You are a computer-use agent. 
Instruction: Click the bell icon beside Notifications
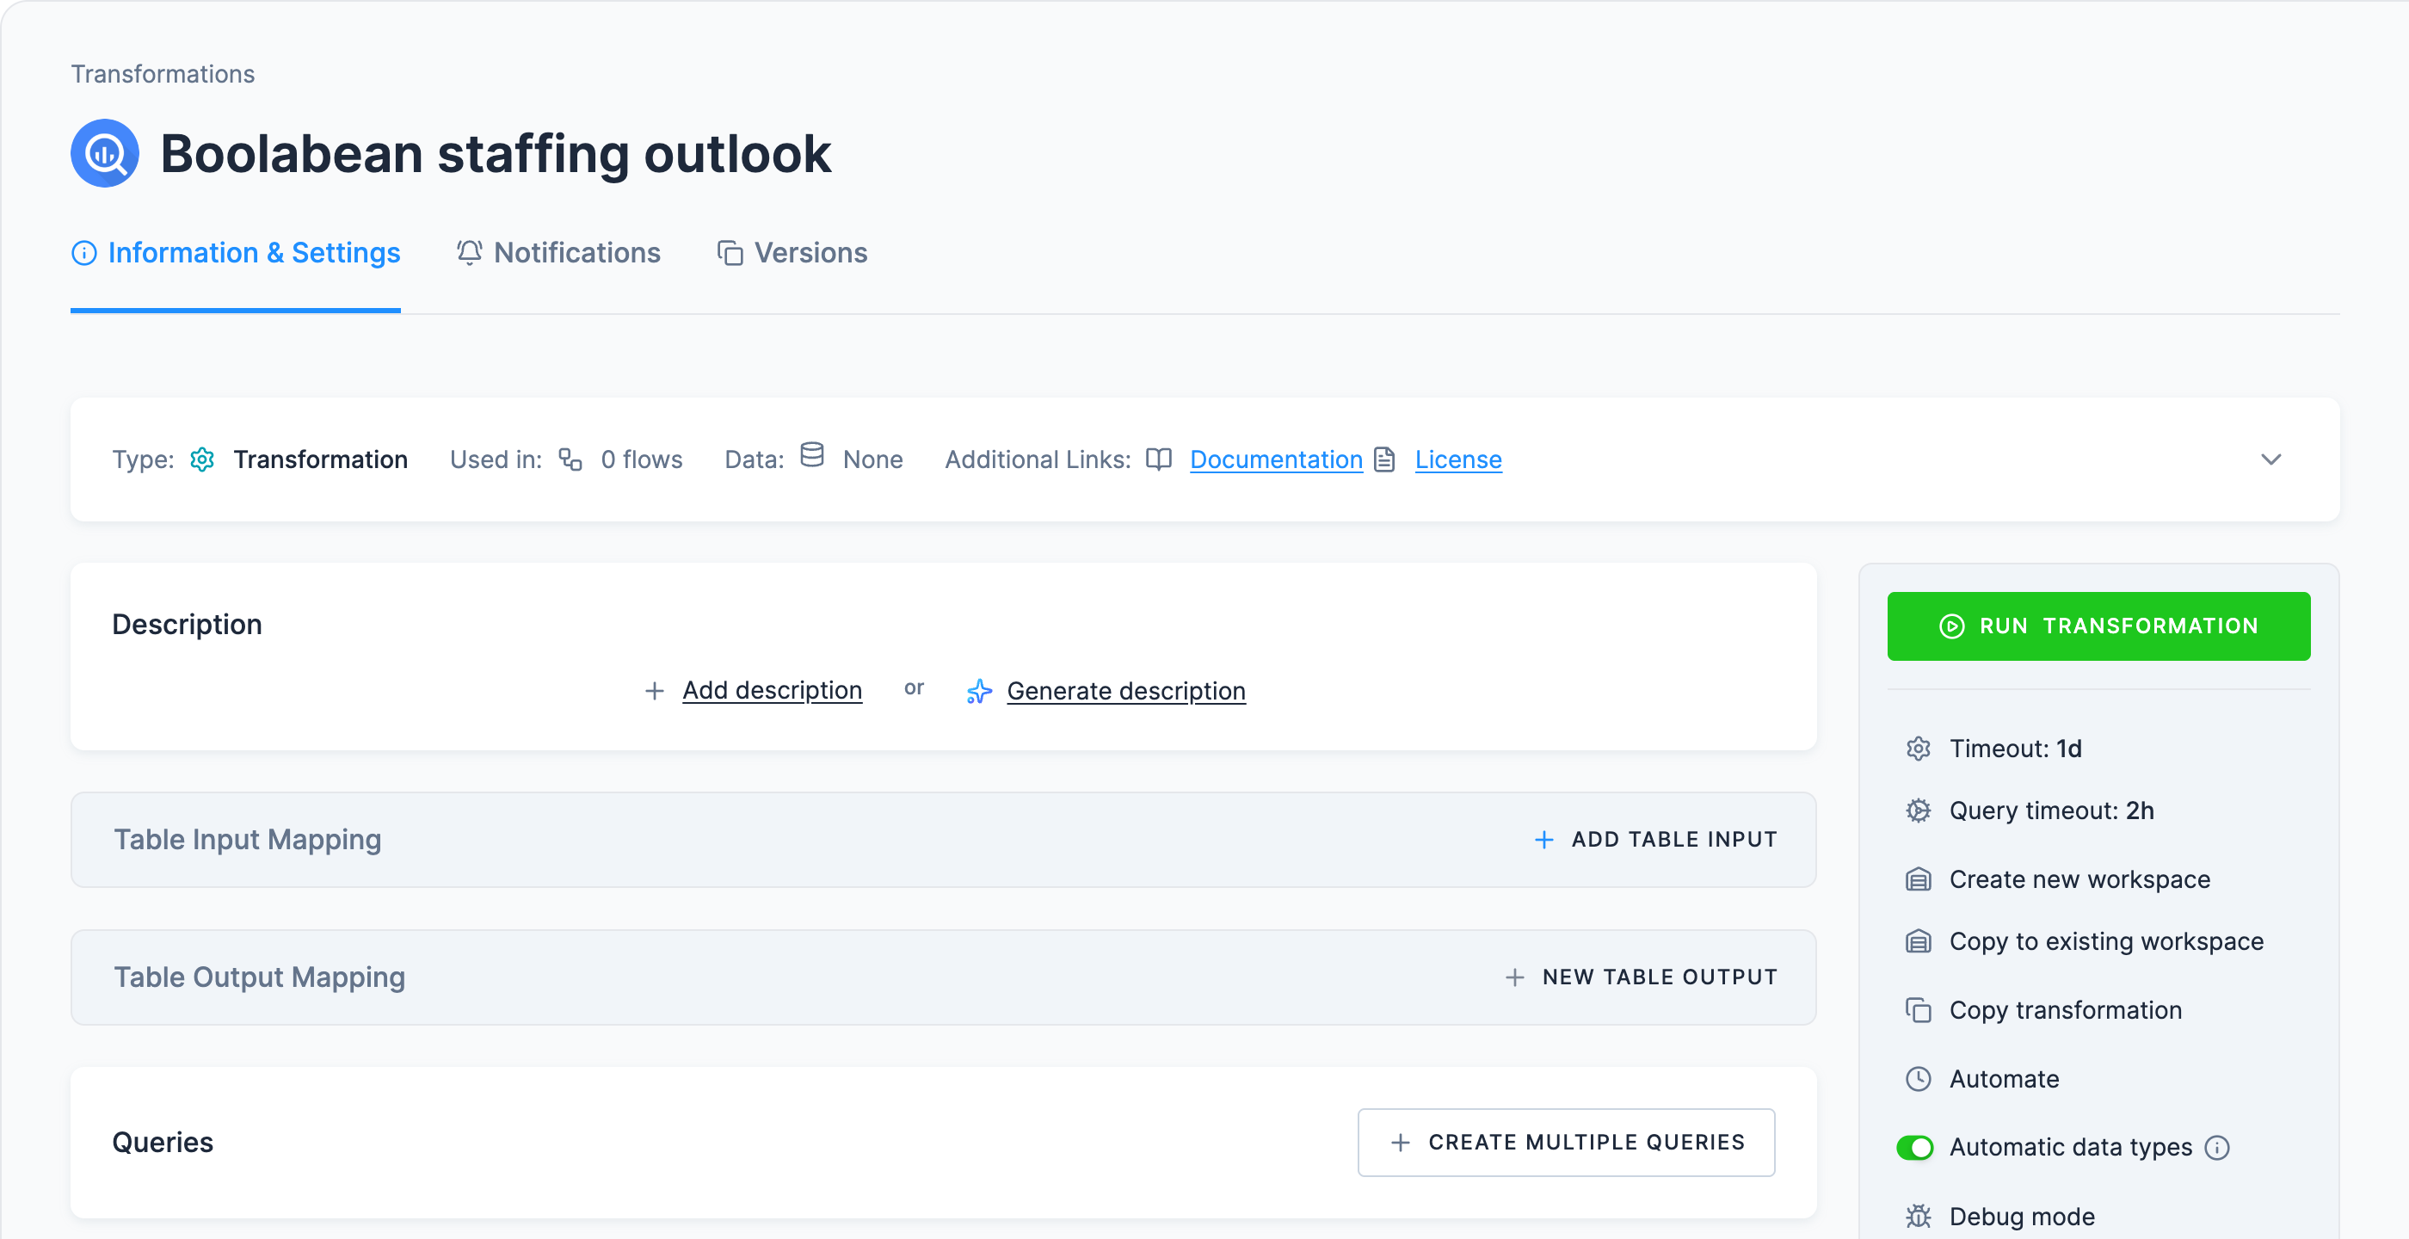[x=470, y=252]
